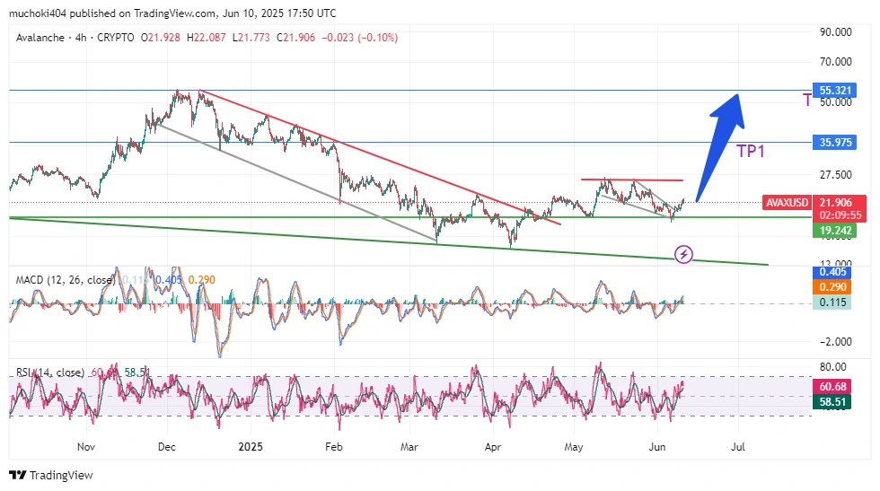Click the red 60.68 RSI value tag
Viewport: 880px width, 491px height.
pyautogui.click(x=835, y=387)
